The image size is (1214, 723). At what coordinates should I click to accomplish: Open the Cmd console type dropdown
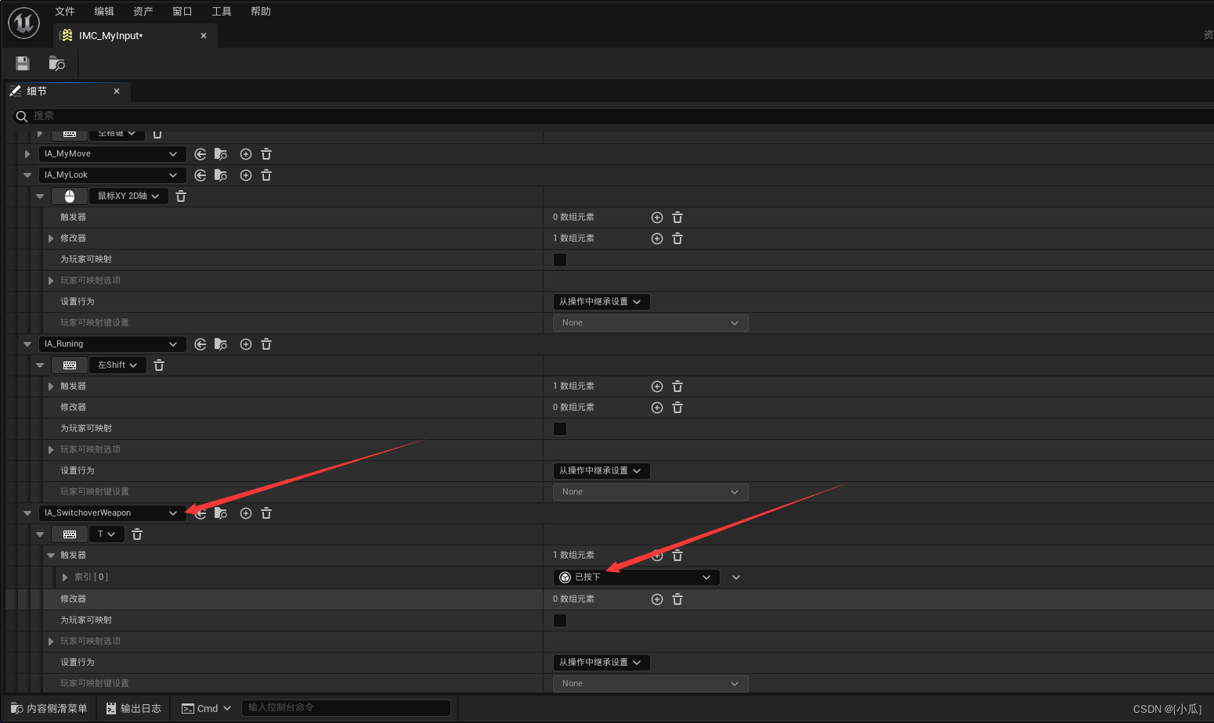click(x=207, y=708)
